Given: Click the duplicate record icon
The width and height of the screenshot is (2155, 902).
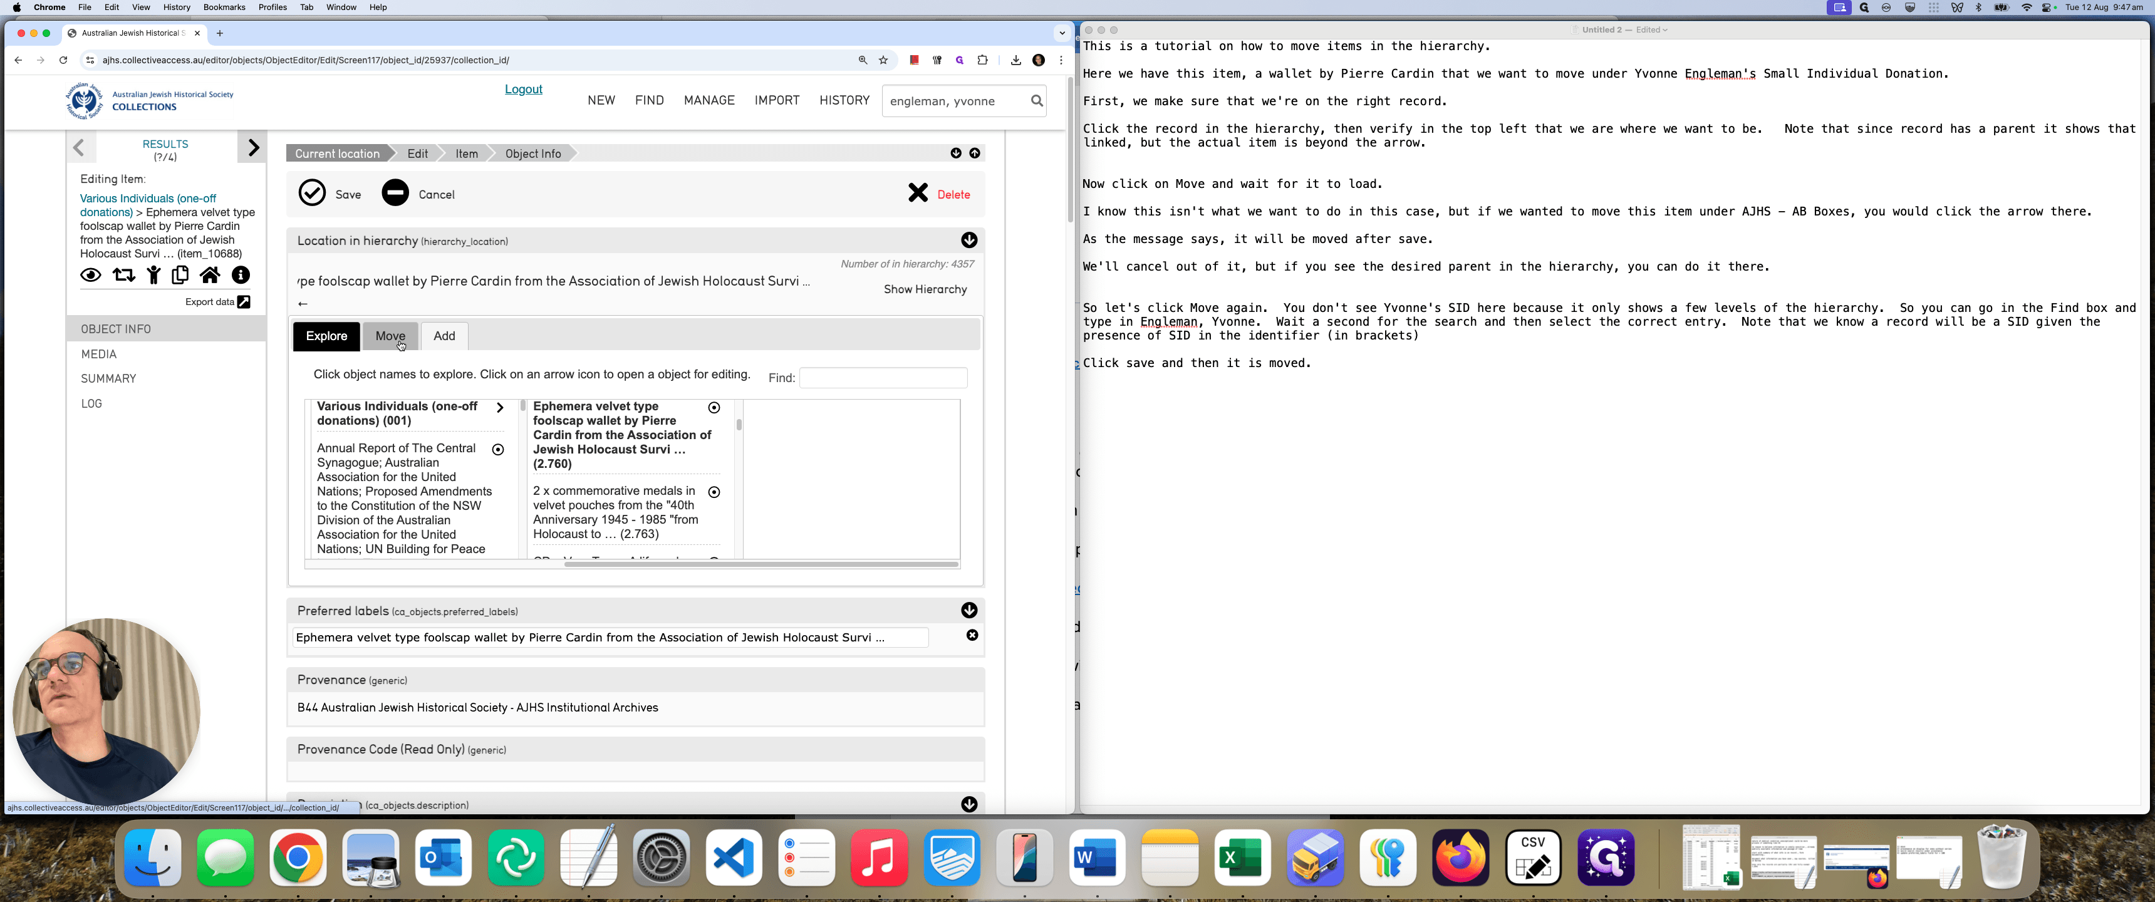Looking at the screenshot, I should pos(180,274).
